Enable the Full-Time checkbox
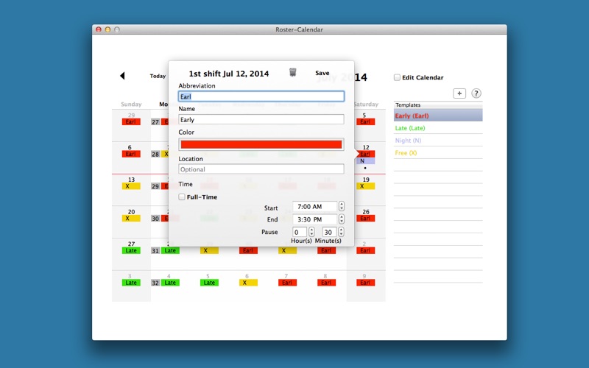Image resolution: width=589 pixels, height=368 pixels. [183, 197]
